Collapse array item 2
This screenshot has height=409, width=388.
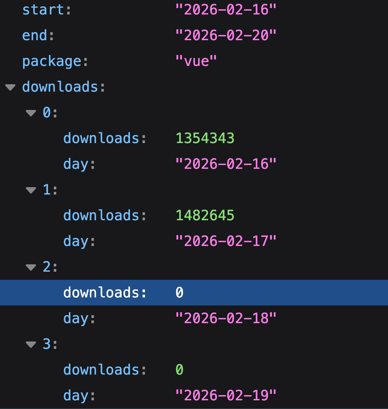tap(31, 267)
